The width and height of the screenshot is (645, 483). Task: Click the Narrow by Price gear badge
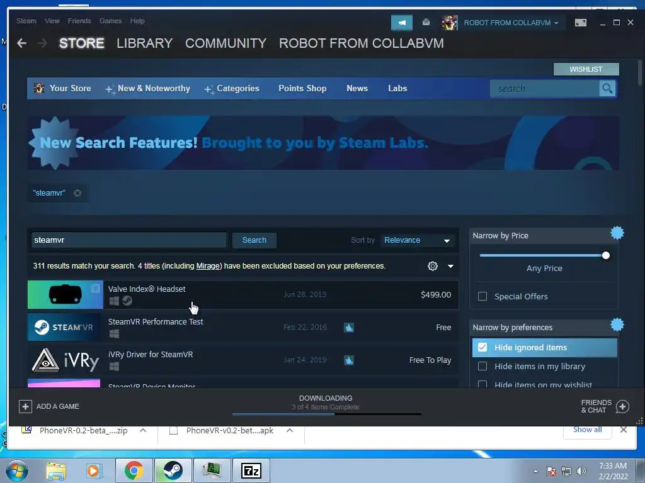[617, 233]
